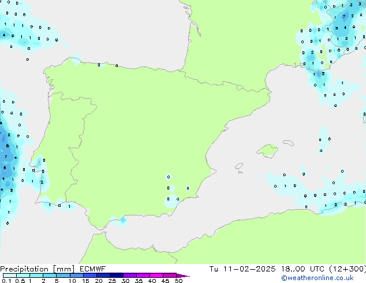Click the dark blue rain area west of Portugal
The image size is (366, 283).
[5, 144]
